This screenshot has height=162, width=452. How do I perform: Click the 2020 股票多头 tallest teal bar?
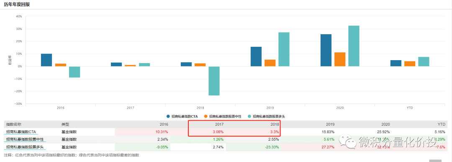coord(354,46)
